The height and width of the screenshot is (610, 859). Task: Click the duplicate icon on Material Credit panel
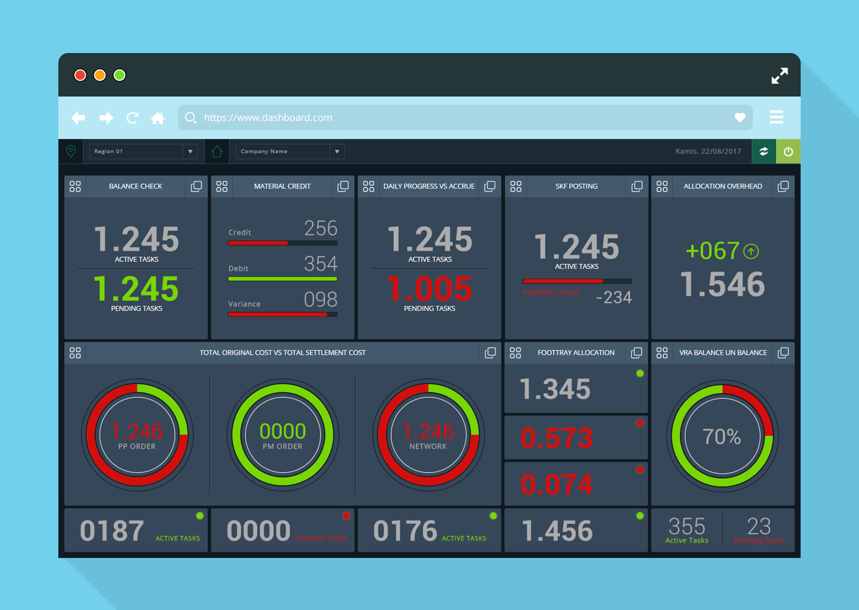[x=343, y=186]
